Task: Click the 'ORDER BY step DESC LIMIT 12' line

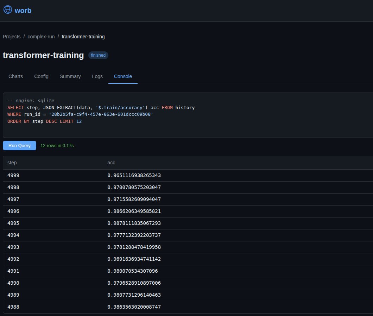Action: click(x=44, y=121)
